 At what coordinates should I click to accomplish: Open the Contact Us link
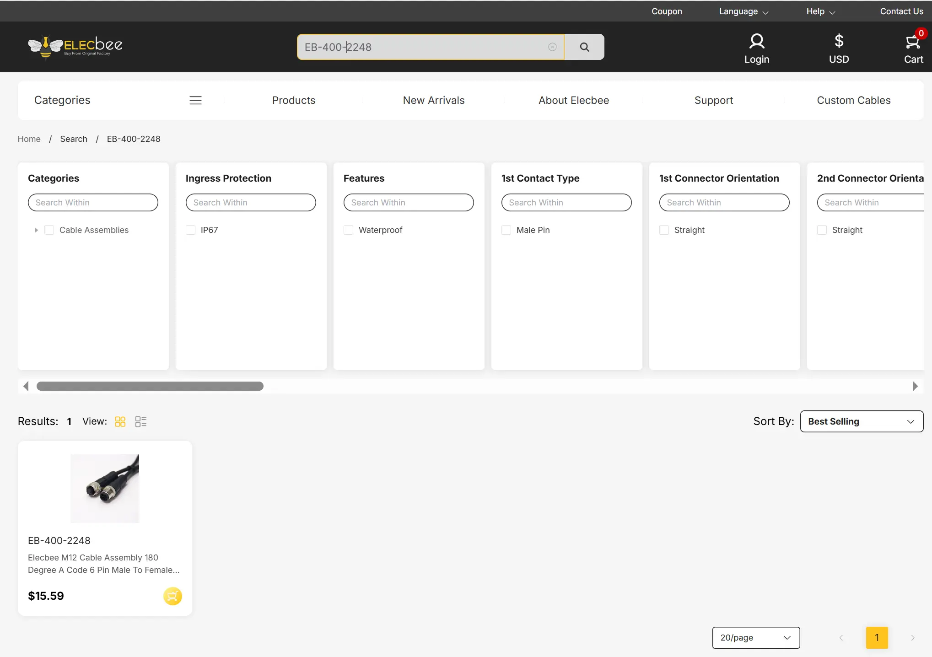tap(901, 11)
